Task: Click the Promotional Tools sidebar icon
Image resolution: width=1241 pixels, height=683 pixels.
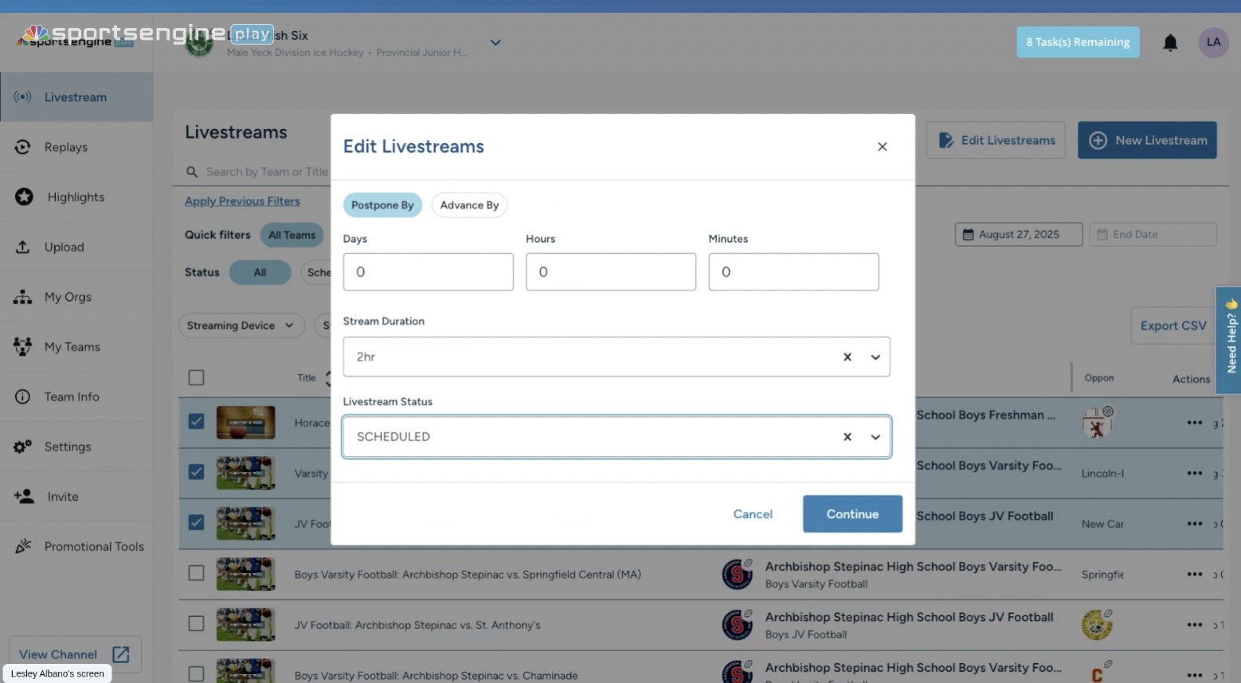Action: point(23,546)
